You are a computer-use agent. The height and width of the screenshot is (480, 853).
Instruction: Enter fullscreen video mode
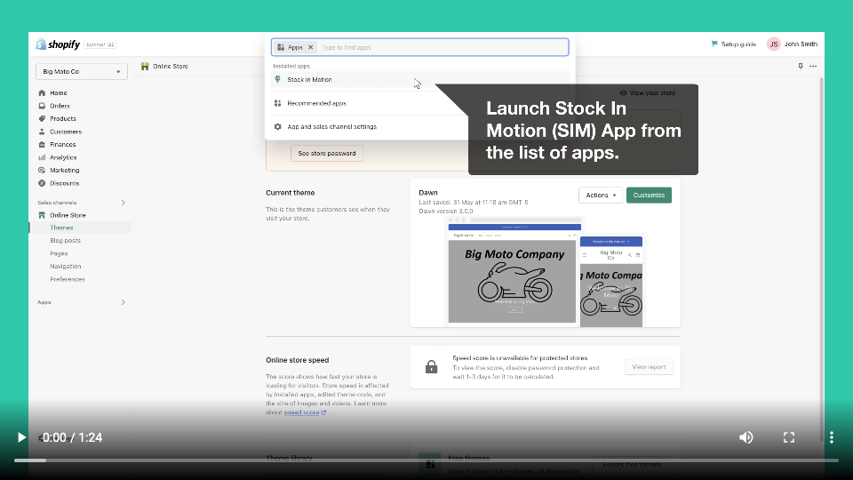coord(788,437)
